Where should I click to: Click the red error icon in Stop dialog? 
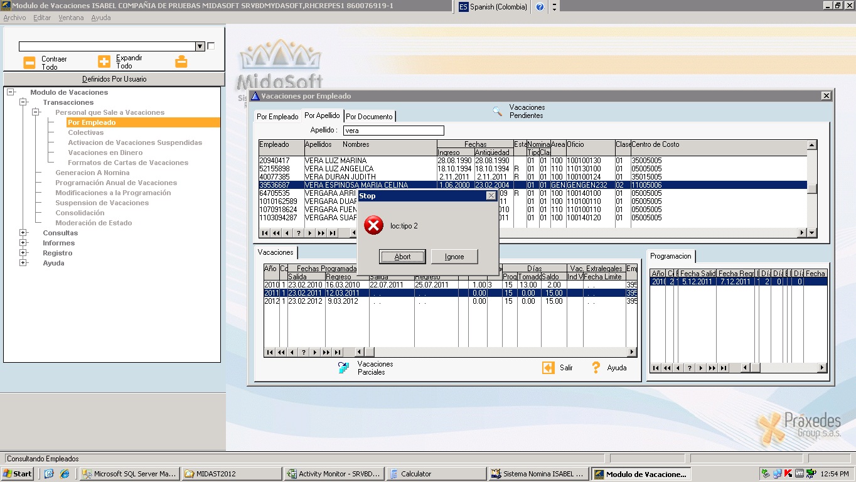click(x=373, y=225)
